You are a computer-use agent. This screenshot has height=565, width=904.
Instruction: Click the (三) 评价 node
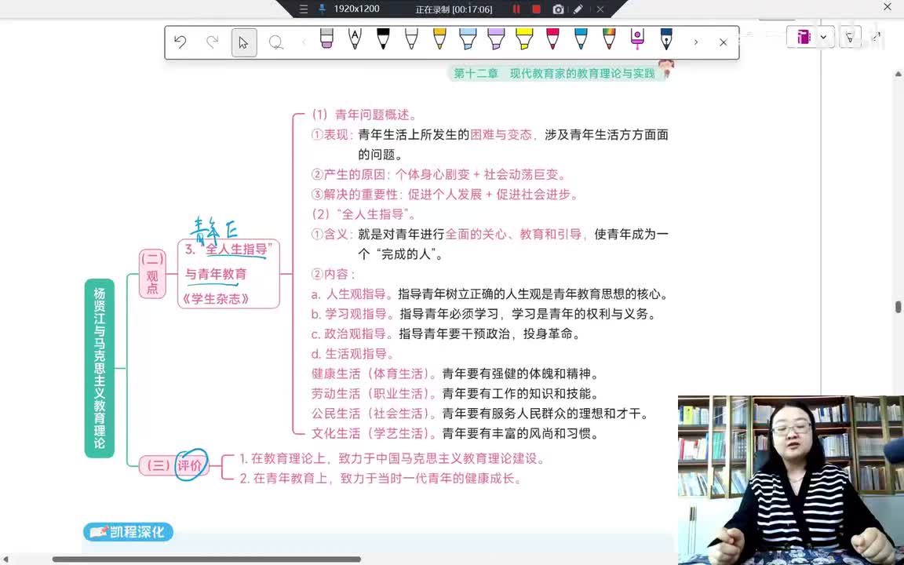pos(173,465)
